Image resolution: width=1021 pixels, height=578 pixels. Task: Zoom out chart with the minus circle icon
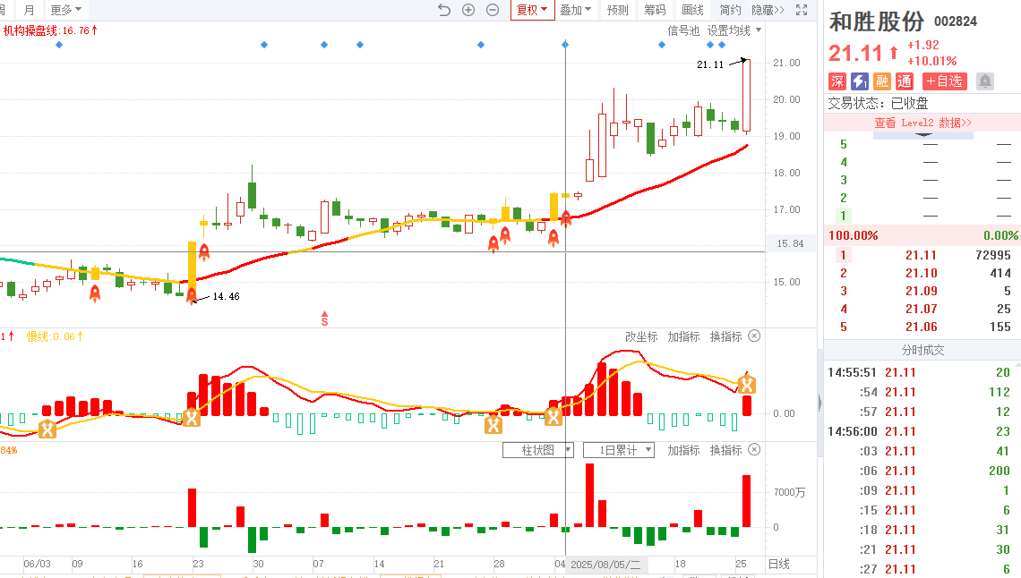493,10
